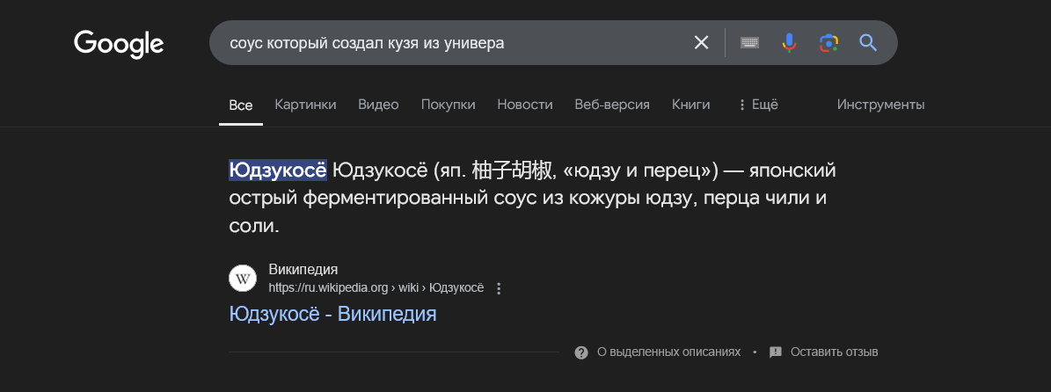Switch to the Картинки tab
Screen dimensions: 1051x392
coord(306,105)
